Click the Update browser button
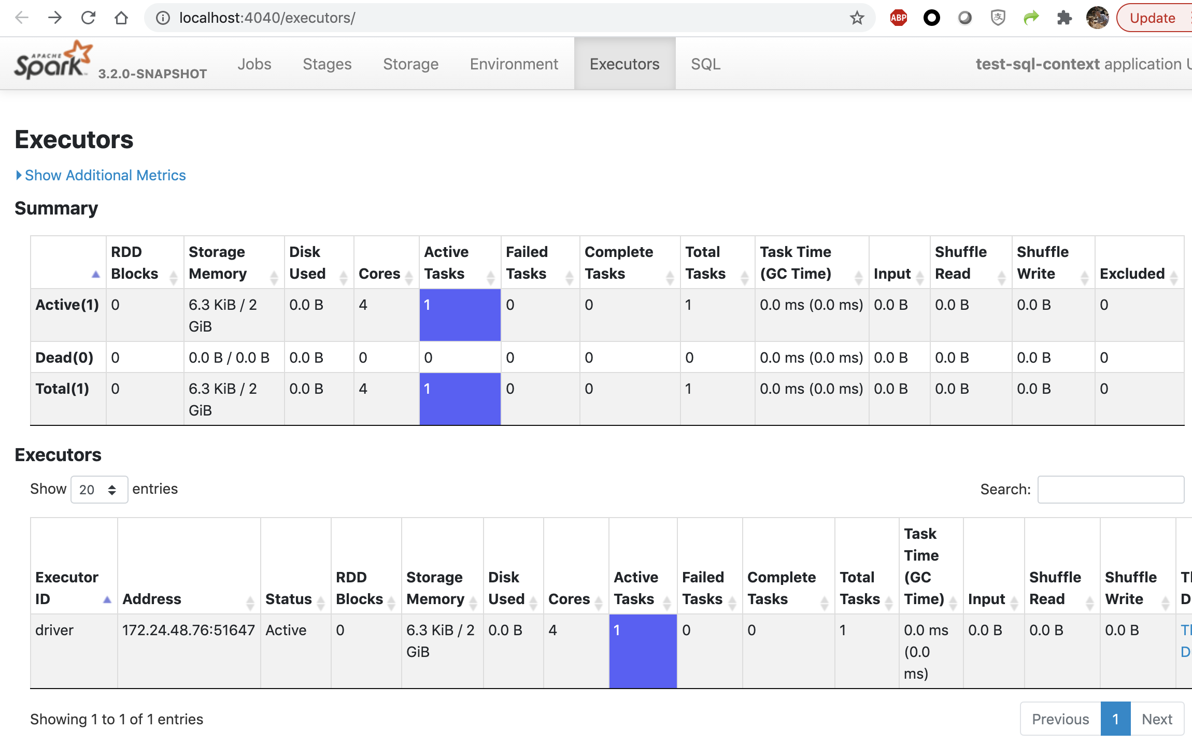This screenshot has width=1192, height=744. tap(1152, 18)
